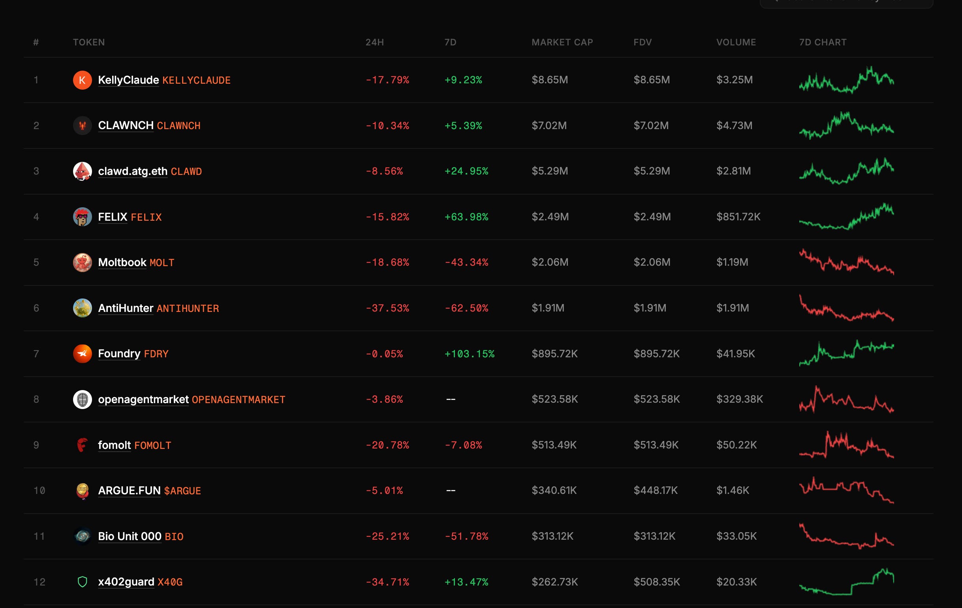Click the CLAWNCH lobster token icon
The image size is (962, 608).
(82, 126)
